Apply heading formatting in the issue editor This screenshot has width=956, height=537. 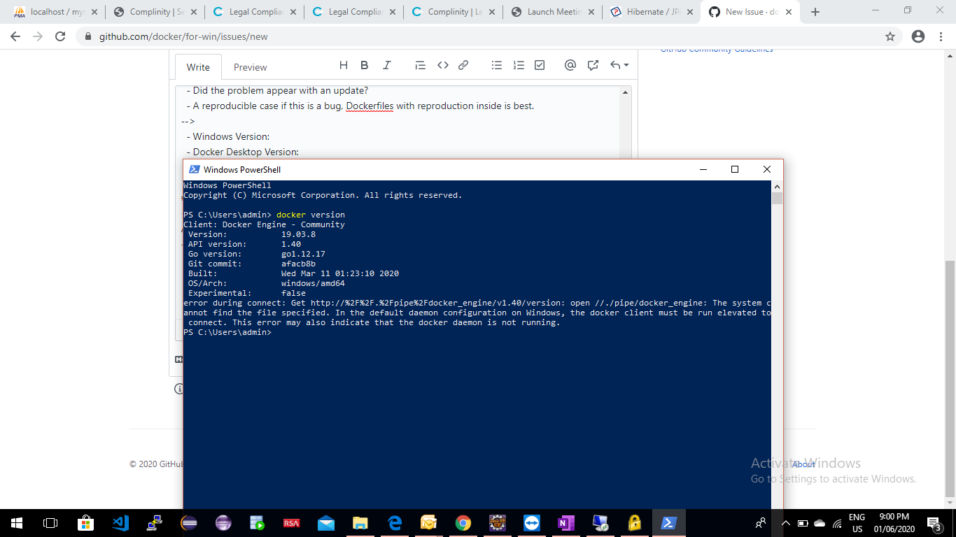tap(343, 65)
